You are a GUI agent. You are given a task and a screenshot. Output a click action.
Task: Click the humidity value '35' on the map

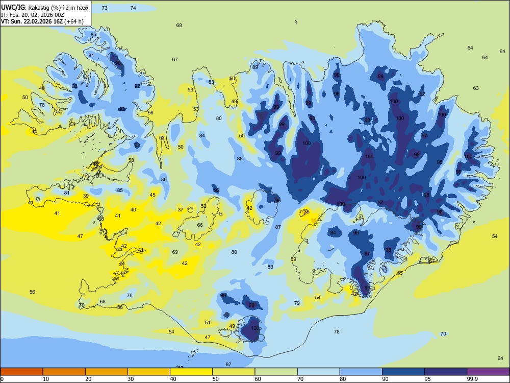(307, 212)
